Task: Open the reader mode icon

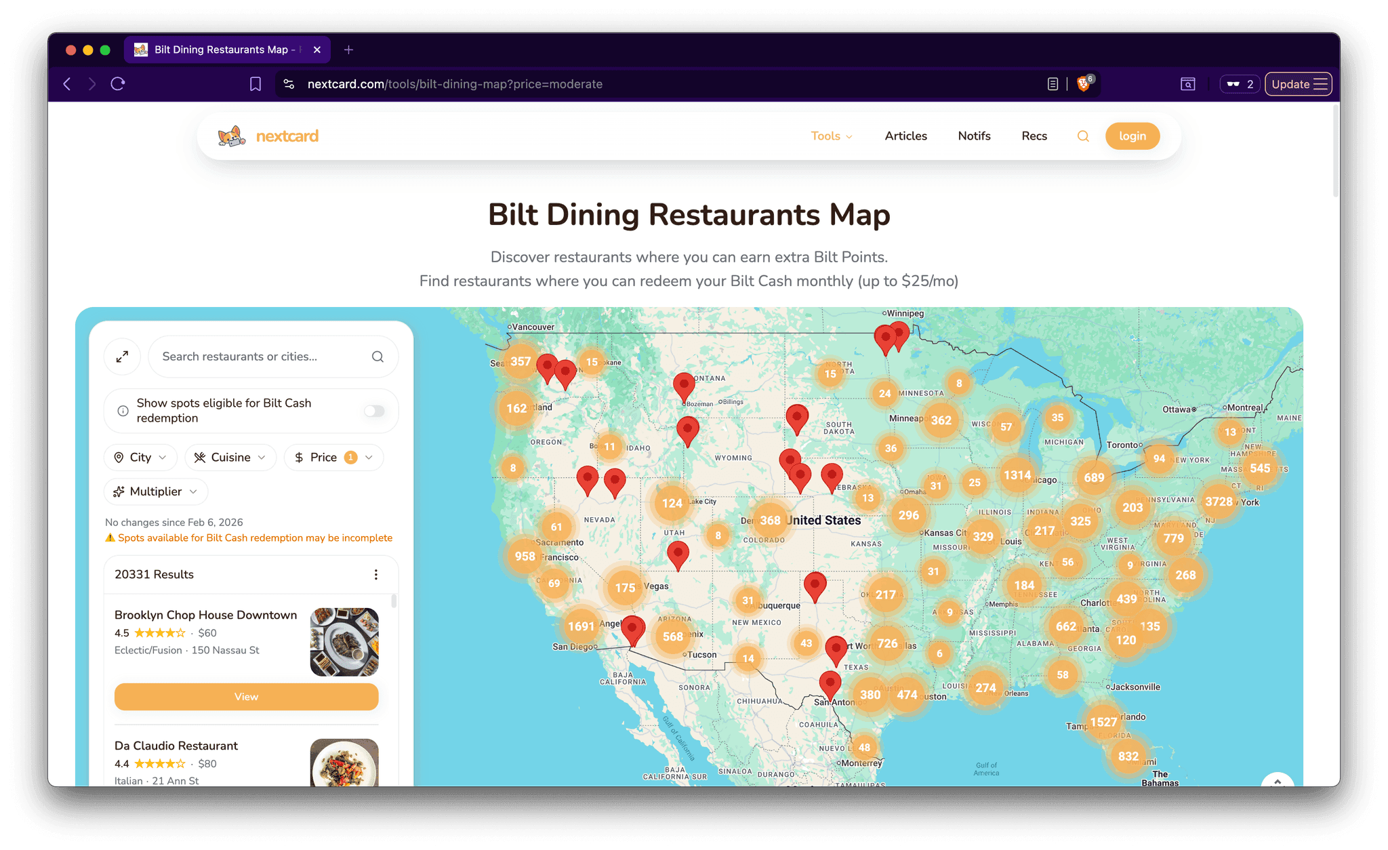Action: pyautogui.click(x=1053, y=84)
